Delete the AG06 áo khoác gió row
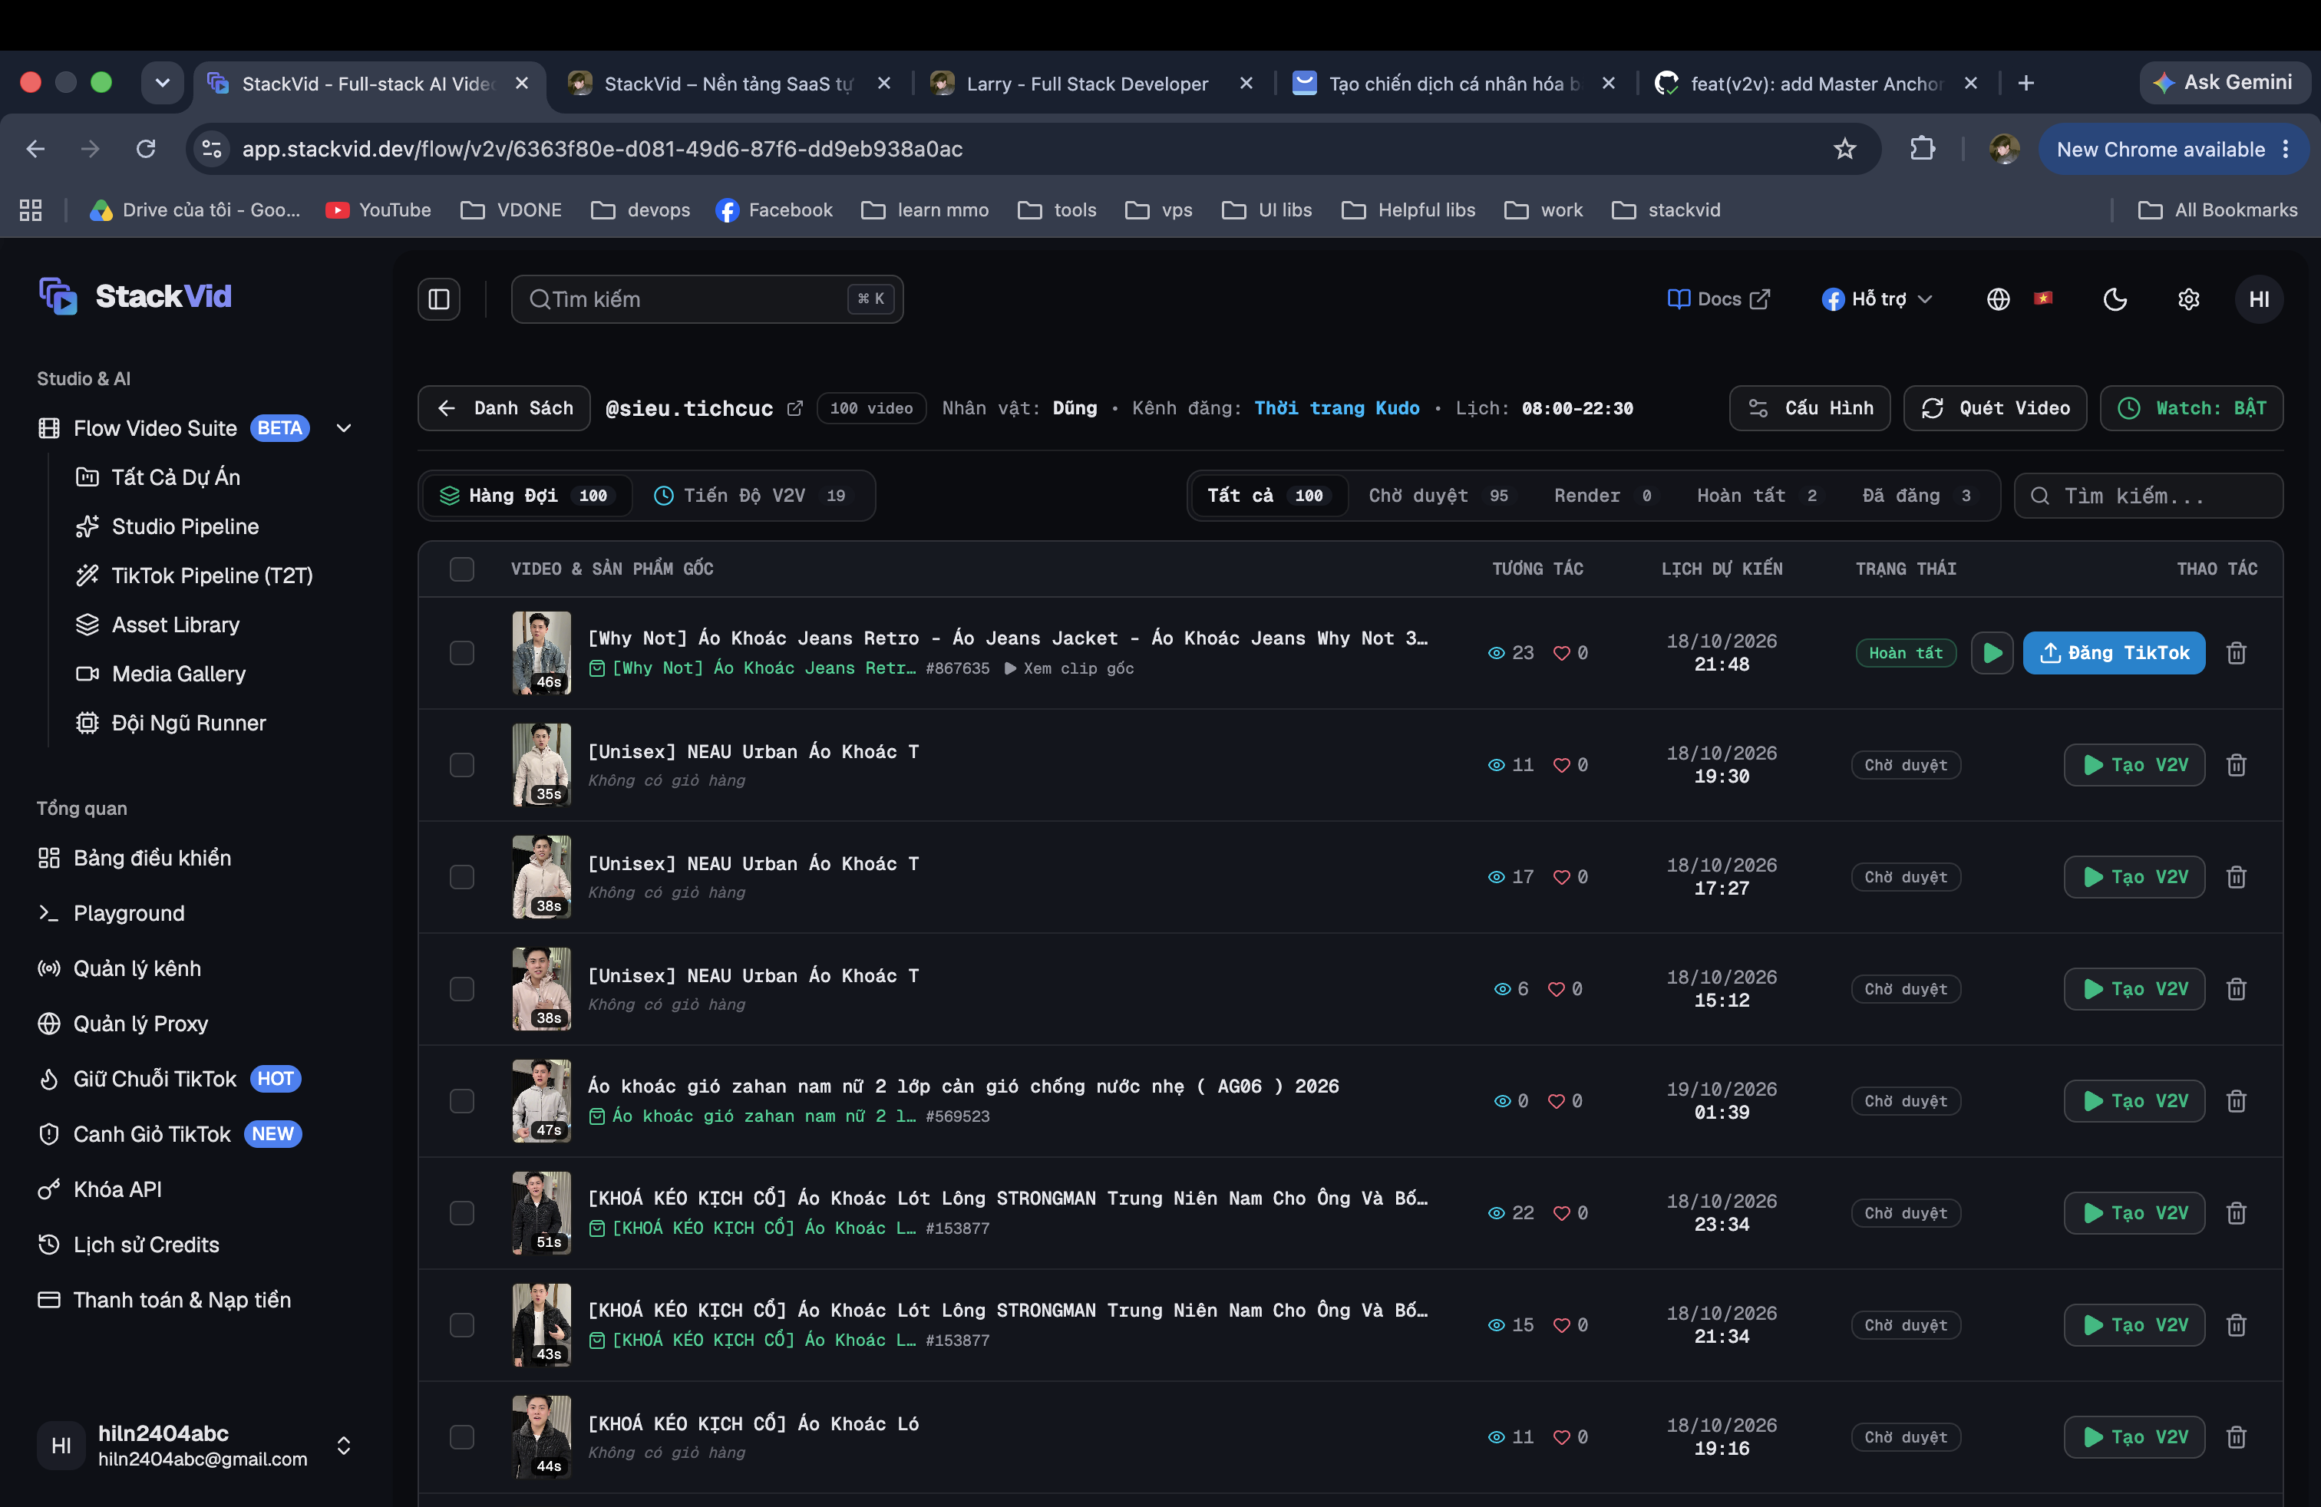Image resolution: width=2321 pixels, height=1507 pixels. 2236,1102
